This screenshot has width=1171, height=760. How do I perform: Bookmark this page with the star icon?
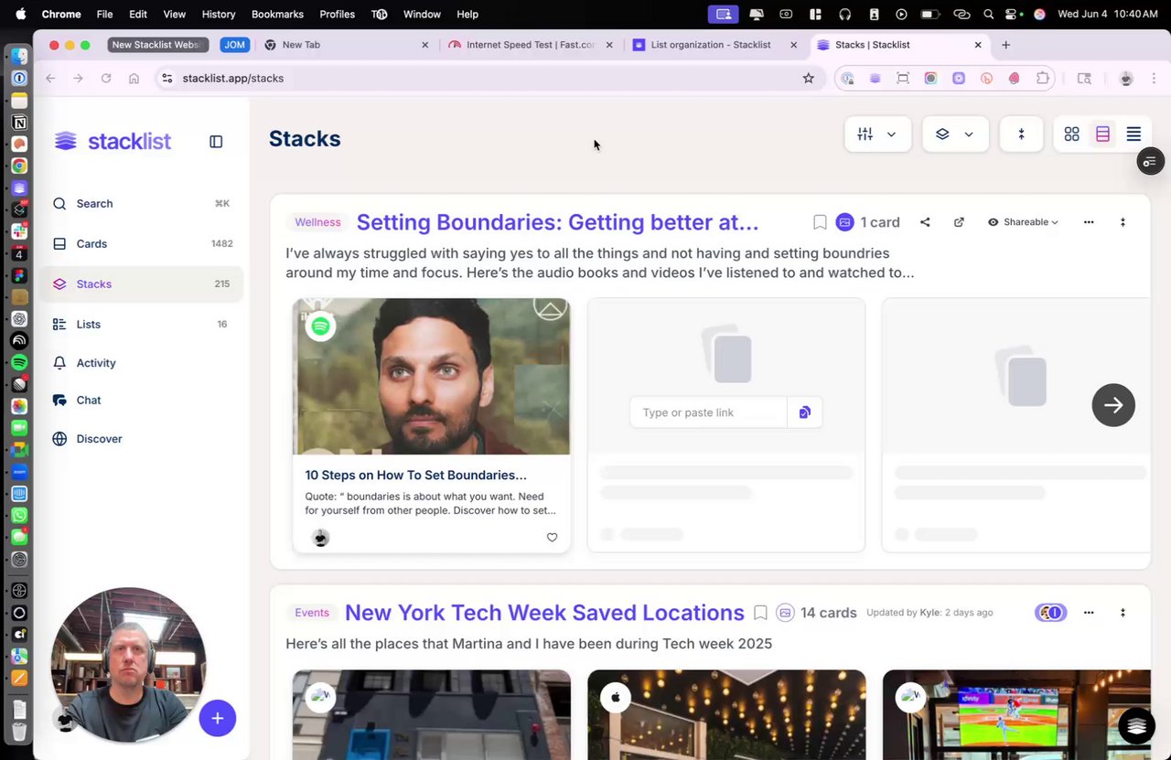pyautogui.click(x=808, y=79)
